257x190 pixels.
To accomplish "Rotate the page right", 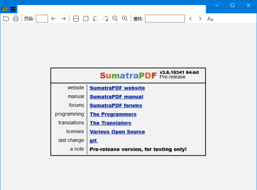I will 105,18.
